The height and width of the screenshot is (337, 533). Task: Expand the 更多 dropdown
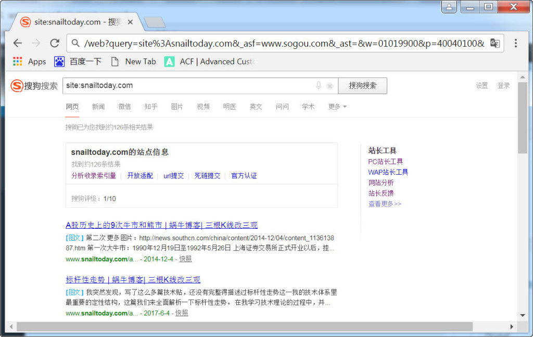coord(337,107)
